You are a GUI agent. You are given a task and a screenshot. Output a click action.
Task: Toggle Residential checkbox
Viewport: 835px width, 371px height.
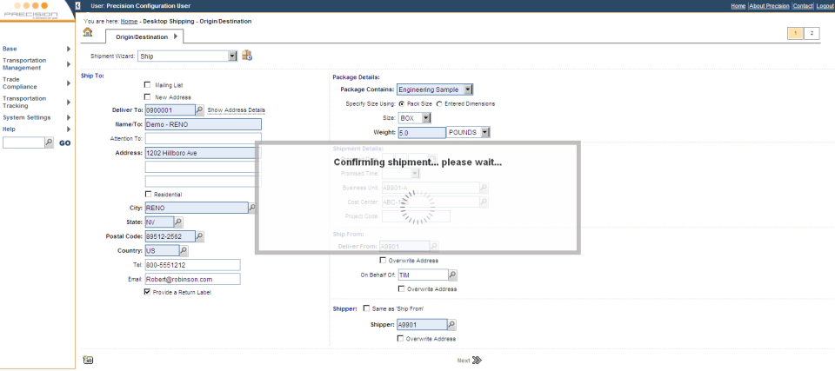click(x=148, y=195)
